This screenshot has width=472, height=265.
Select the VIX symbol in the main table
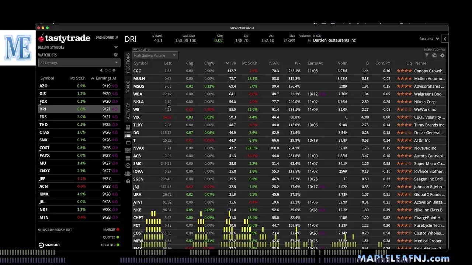[x=136, y=117]
